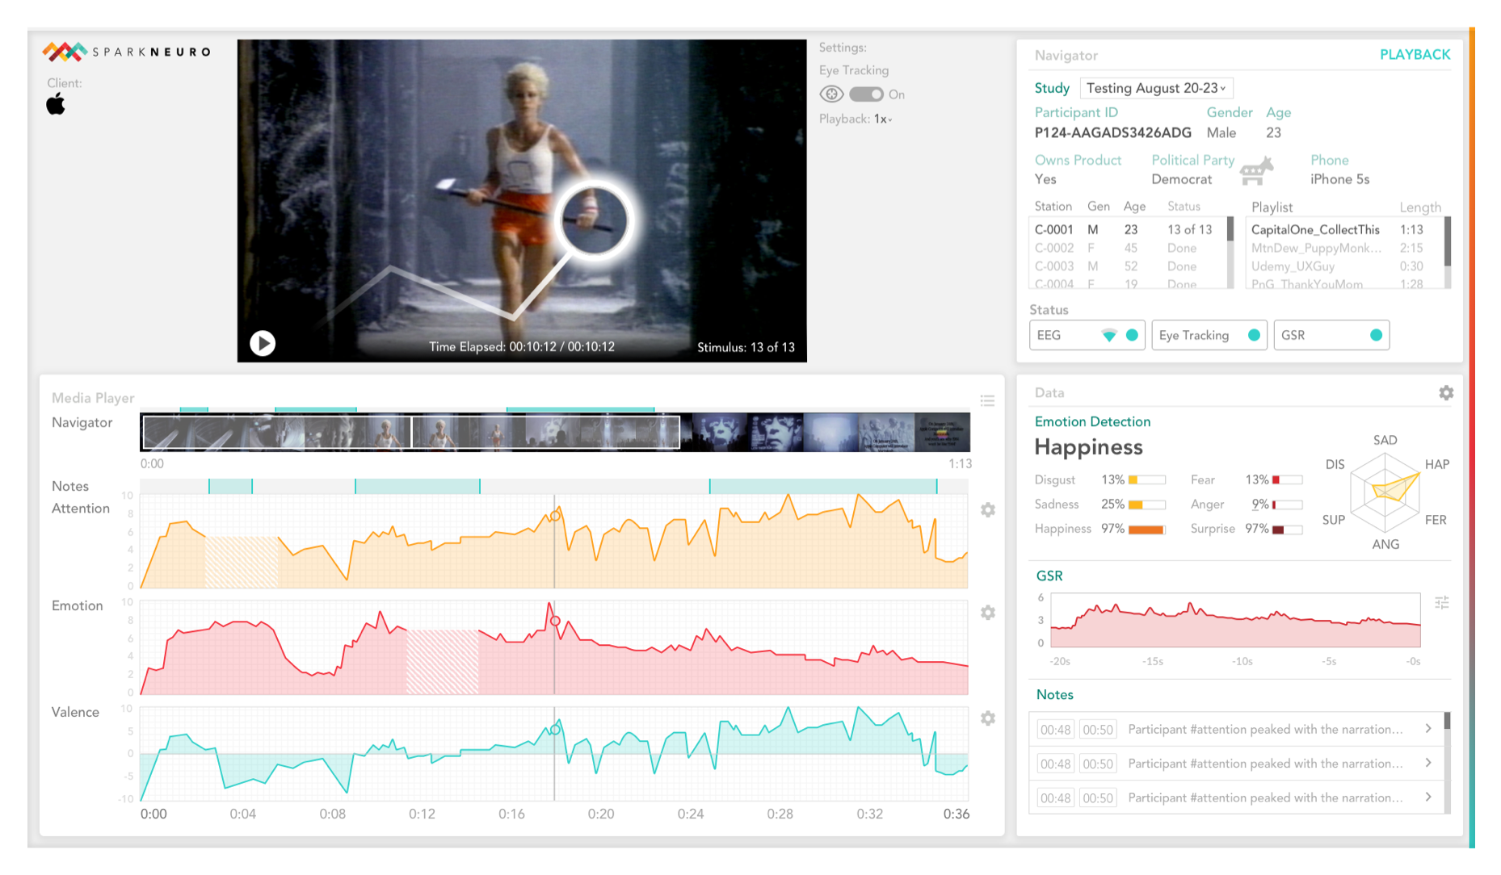Click the Eye Tracking status box label
Screen dimensions: 1501x875
1193,335
